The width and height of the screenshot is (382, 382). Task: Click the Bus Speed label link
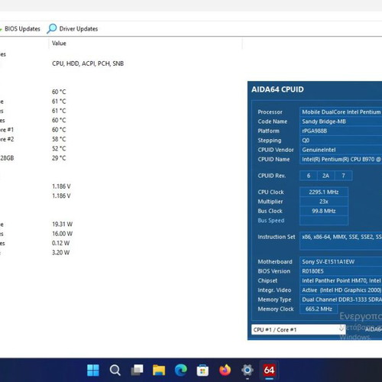tap(271, 221)
